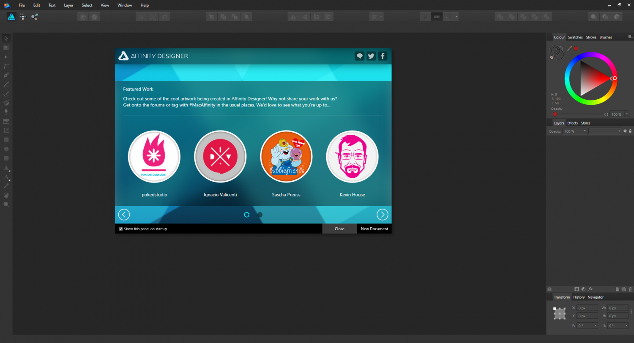The image size is (634, 343).
Task: Open the Twitter link in welcome panel
Action: [371, 56]
